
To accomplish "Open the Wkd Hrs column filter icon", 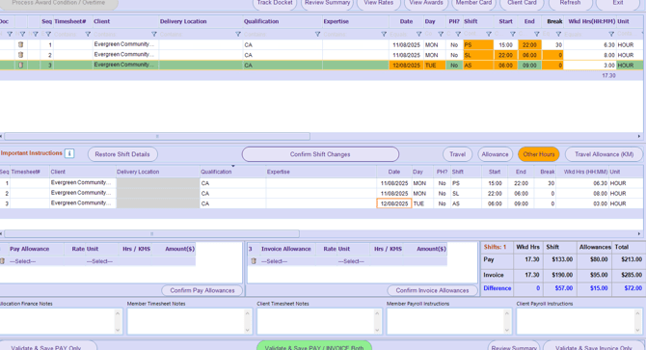I will click(611, 34).
